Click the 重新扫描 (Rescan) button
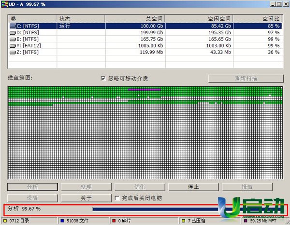This screenshot has height=225, width=290. click(246, 79)
